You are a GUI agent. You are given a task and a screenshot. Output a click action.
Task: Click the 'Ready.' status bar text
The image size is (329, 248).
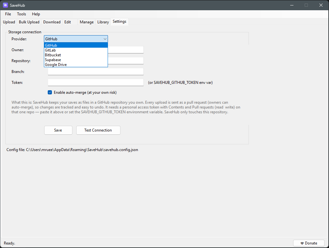coord(9,243)
